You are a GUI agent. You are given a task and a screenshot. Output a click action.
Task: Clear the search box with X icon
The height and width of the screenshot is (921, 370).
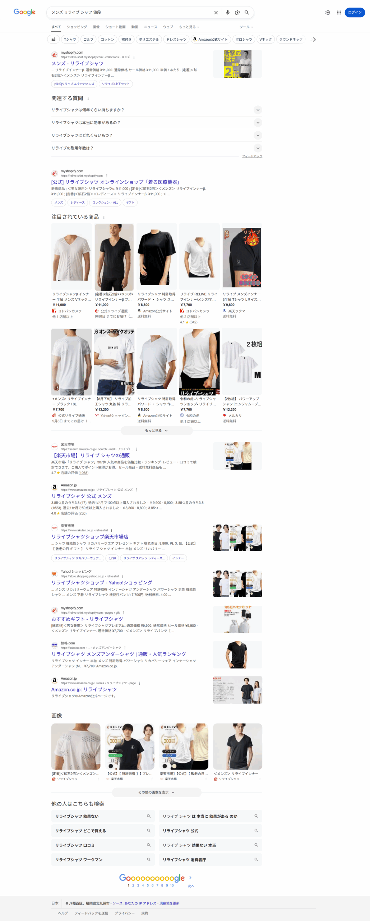216,13
